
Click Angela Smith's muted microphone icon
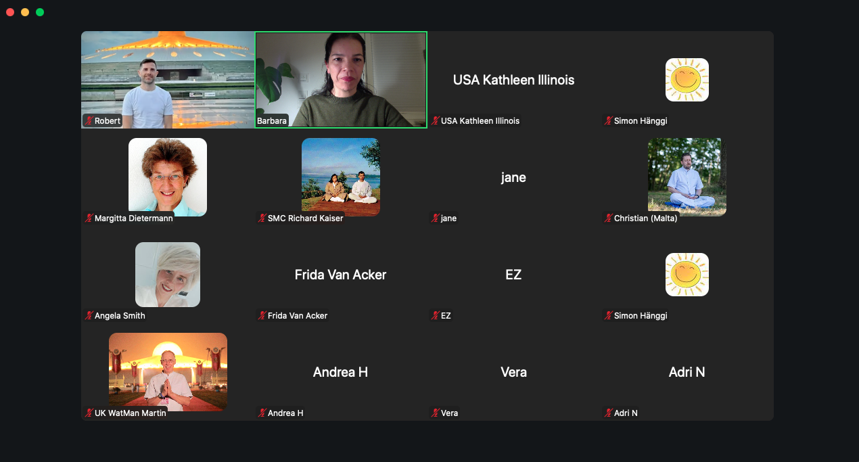(89, 316)
